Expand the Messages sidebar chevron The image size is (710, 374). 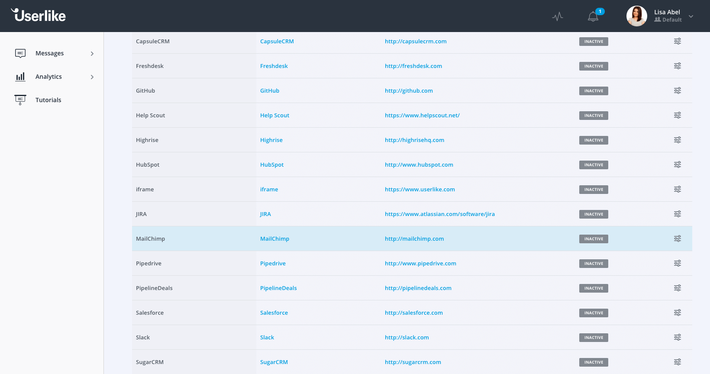[92, 54]
